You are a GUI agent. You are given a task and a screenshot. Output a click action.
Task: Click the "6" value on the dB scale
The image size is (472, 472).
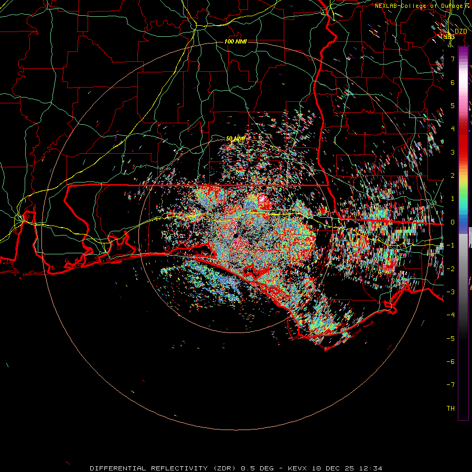point(453,82)
